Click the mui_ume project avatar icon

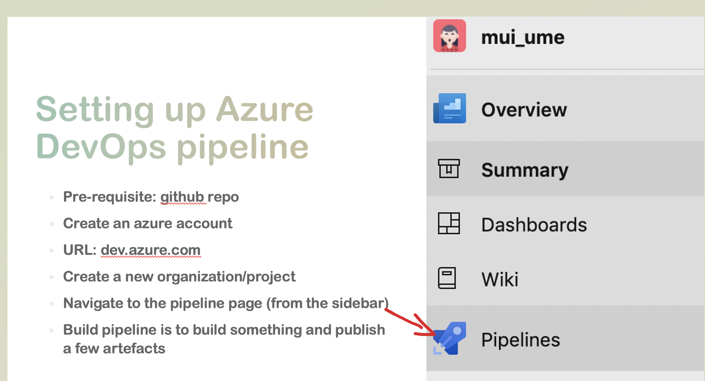click(449, 36)
